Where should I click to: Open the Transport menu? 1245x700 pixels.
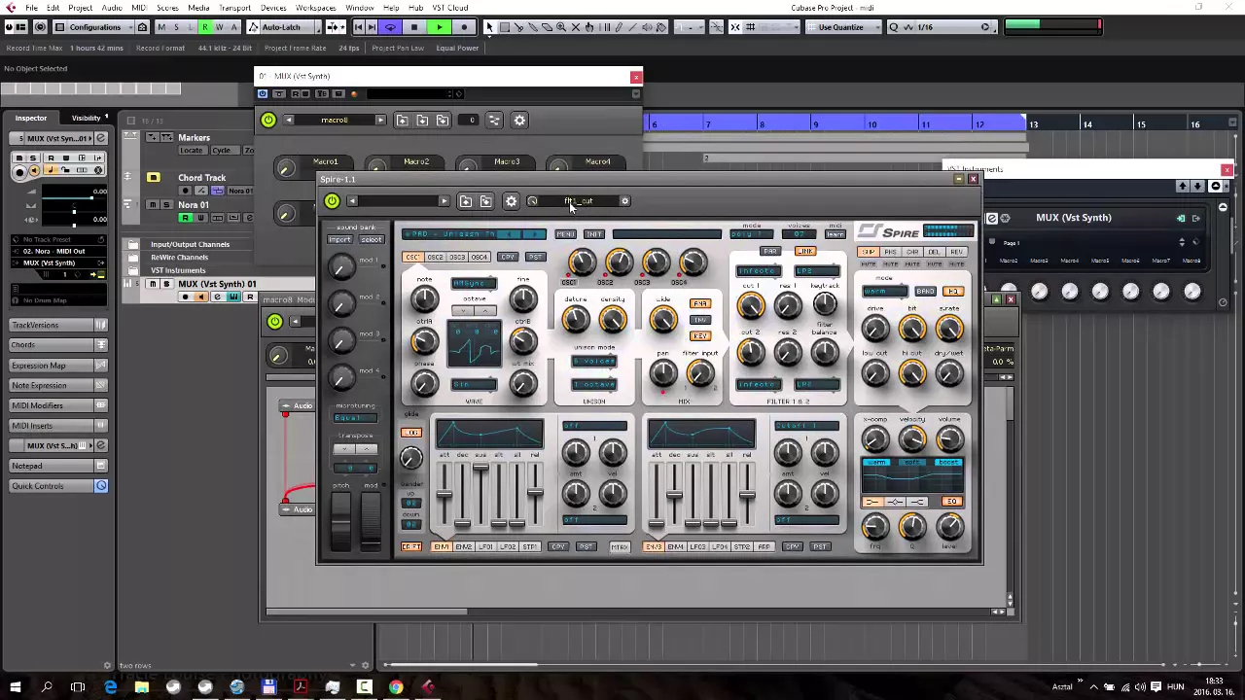234,8
